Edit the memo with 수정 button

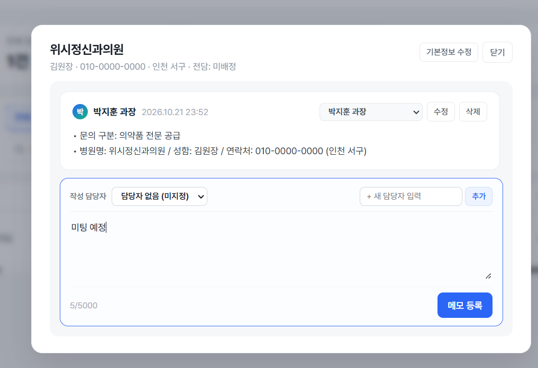(x=441, y=111)
